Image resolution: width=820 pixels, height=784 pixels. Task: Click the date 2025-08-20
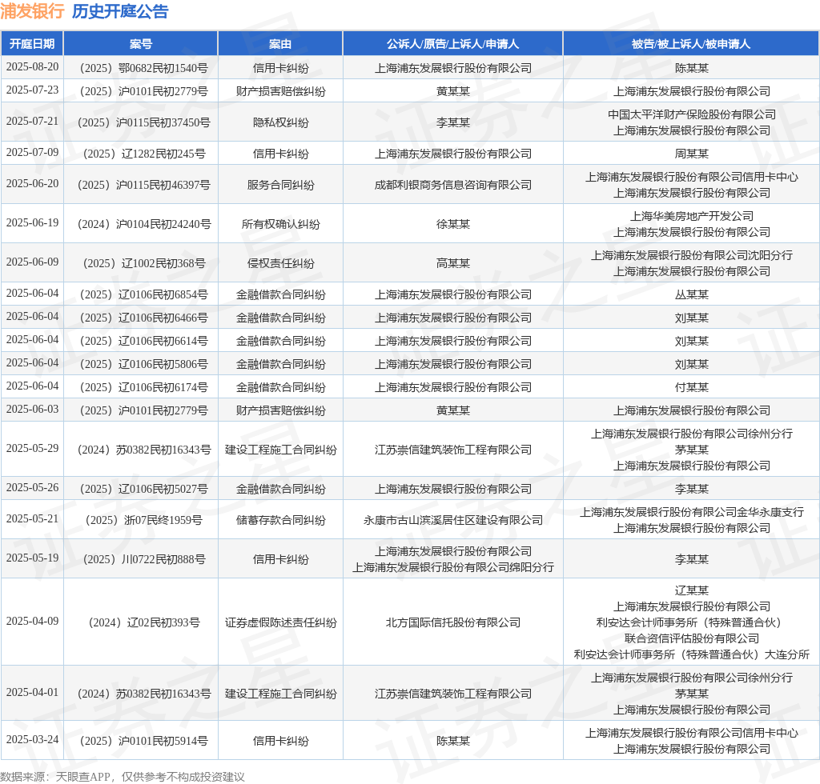(32, 67)
